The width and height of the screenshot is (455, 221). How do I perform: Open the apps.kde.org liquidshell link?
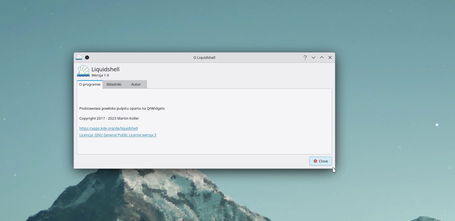[x=108, y=128]
